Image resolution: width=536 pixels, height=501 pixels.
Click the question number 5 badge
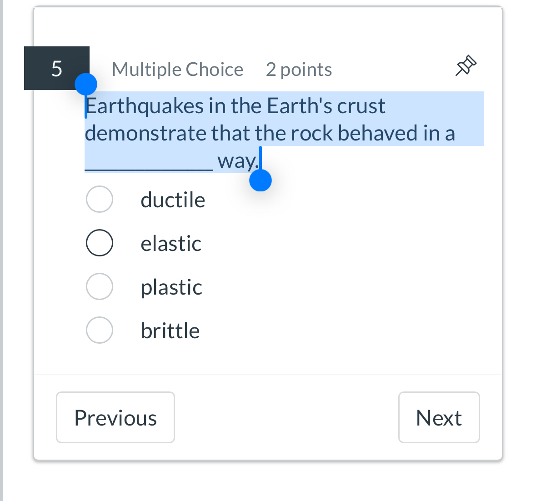57,68
